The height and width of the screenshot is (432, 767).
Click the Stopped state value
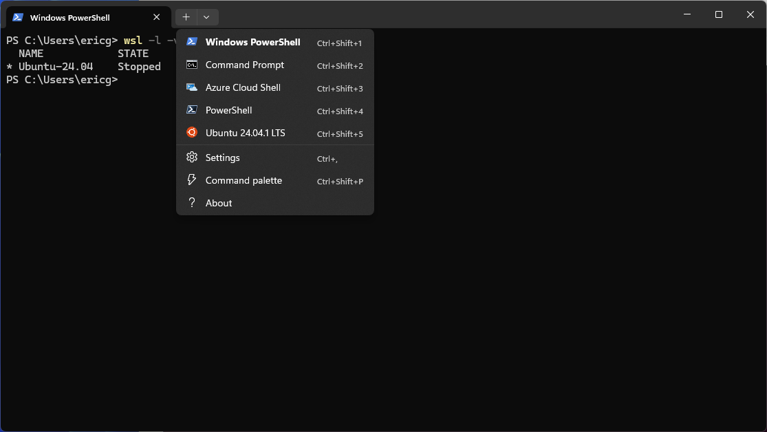click(139, 67)
